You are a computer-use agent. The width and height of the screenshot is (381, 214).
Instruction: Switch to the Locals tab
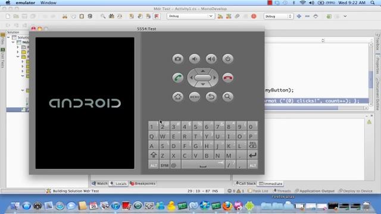pyautogui.click(x=118, y=184)
